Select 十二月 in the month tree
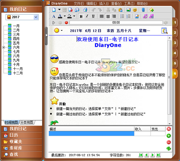The image size is (180, 161). (18, 73)
